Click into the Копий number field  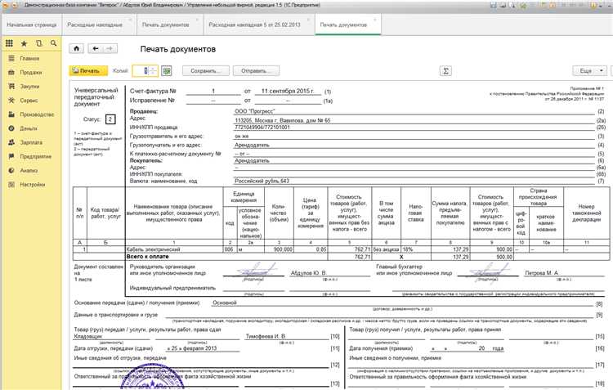(145, 71)
